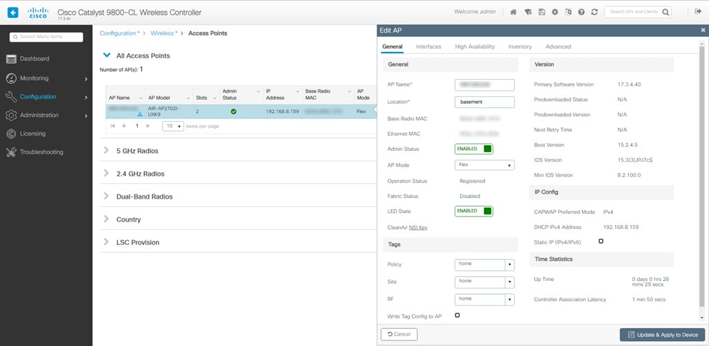Image resolution: width=709 pixels, height=346 pixels.
Task: Click the Administration gear icon
Action: point(11,115)
